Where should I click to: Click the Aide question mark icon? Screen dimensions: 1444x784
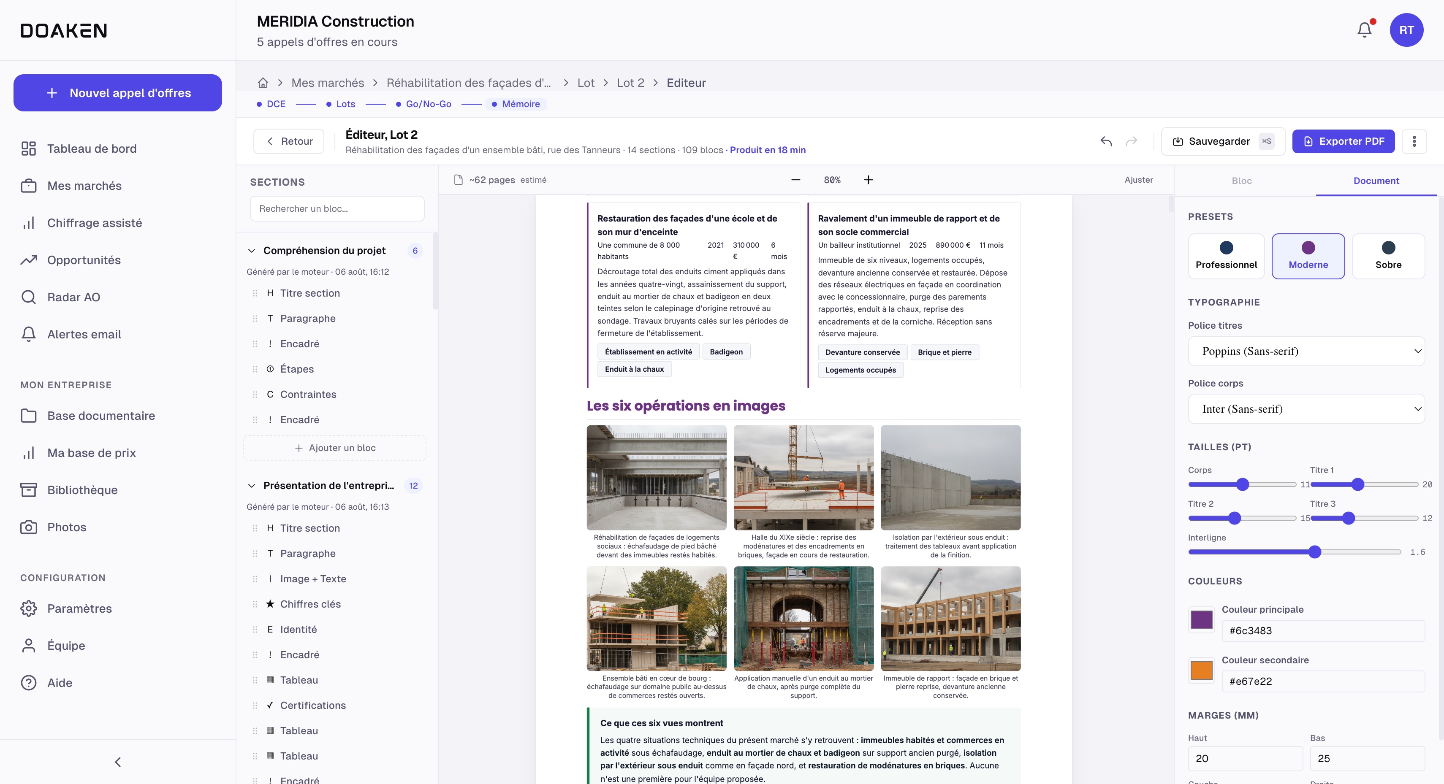tap(29, 683)
